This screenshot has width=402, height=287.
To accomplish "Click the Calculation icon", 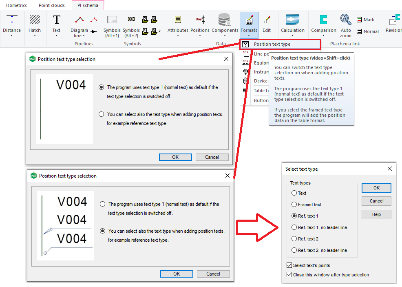I will [292, 20].
